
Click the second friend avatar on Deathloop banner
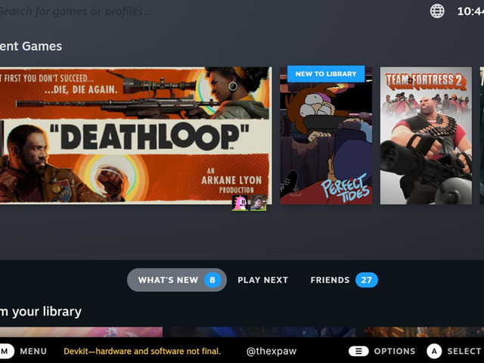click(x=258, y=203)
